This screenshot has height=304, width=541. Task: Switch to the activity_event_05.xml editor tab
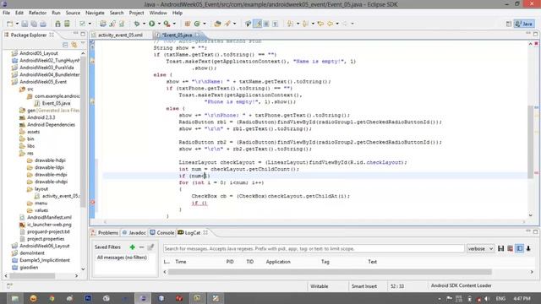[120, 35]
